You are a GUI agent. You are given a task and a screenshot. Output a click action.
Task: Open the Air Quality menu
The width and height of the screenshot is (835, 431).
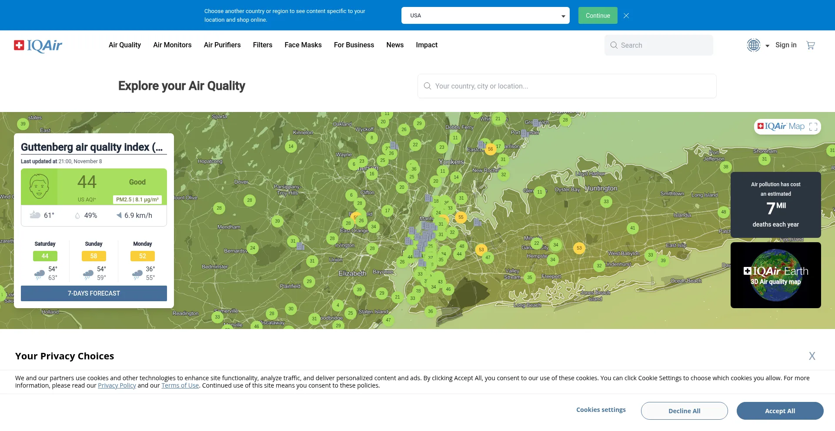124,45
